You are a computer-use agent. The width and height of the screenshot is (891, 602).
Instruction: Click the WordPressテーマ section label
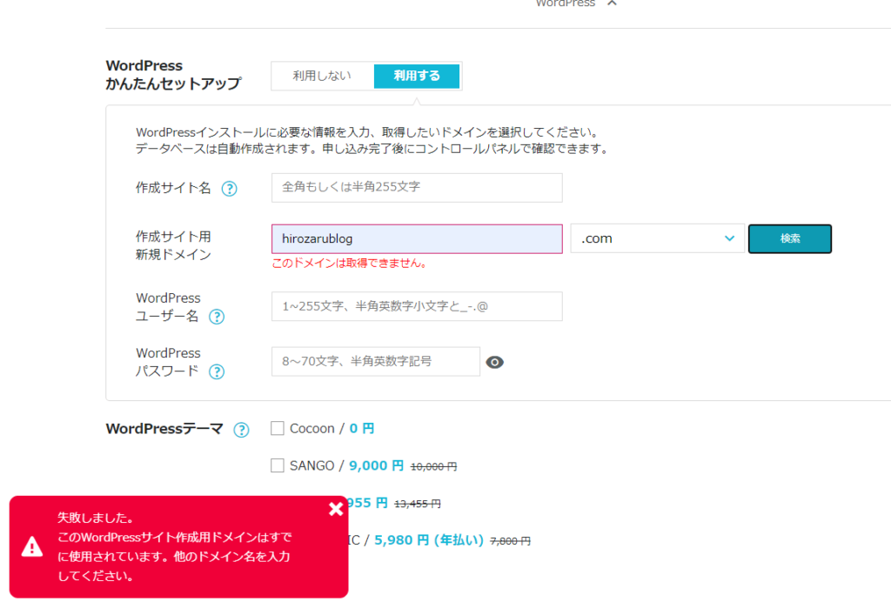(x=164, y=429)
